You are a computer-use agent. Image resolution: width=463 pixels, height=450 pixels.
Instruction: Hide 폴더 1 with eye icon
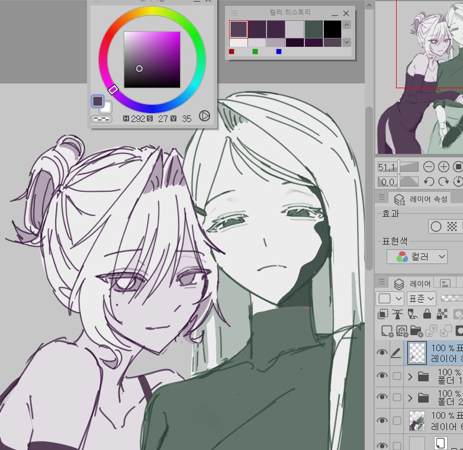[x=382, y=376]
